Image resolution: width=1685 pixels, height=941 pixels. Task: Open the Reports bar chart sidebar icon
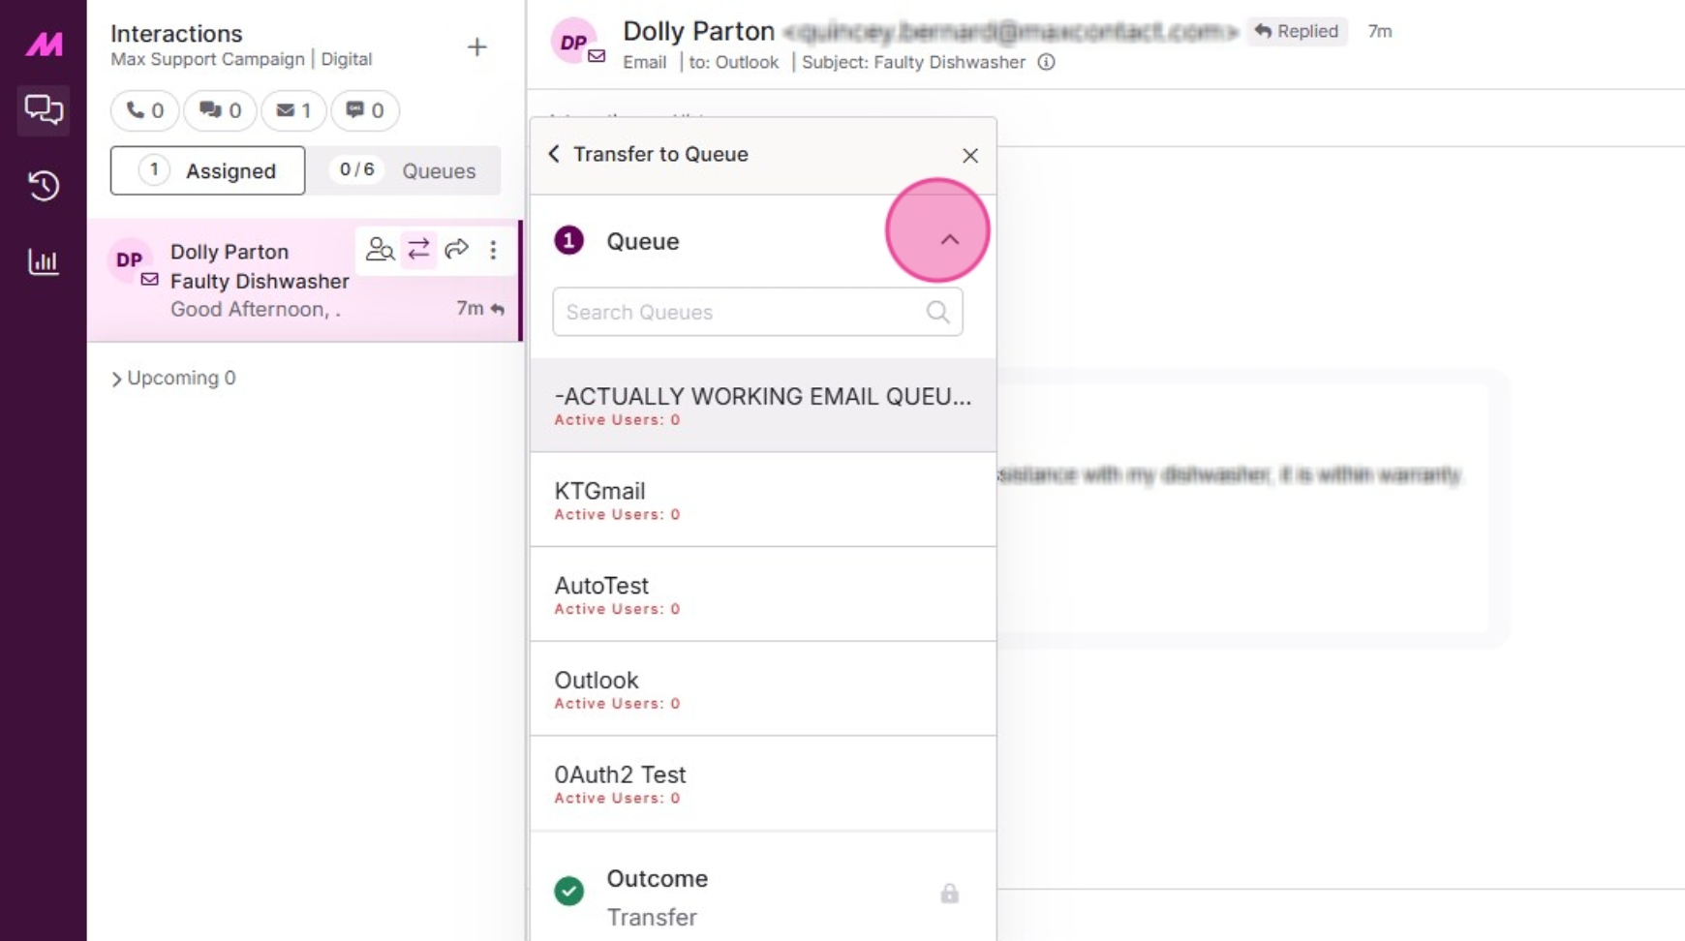44,261
